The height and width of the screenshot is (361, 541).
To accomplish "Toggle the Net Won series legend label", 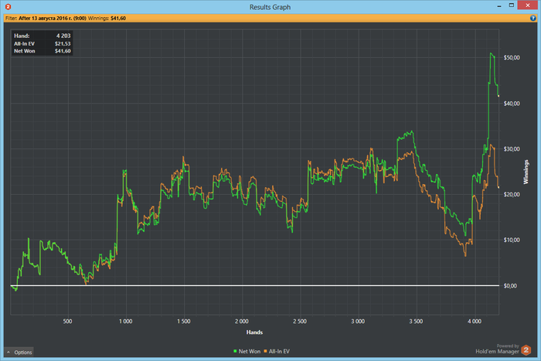I will (x=249, y=352).
